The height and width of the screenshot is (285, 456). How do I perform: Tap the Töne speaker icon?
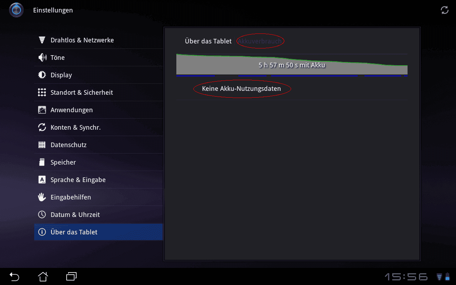(x=42, y=57)
